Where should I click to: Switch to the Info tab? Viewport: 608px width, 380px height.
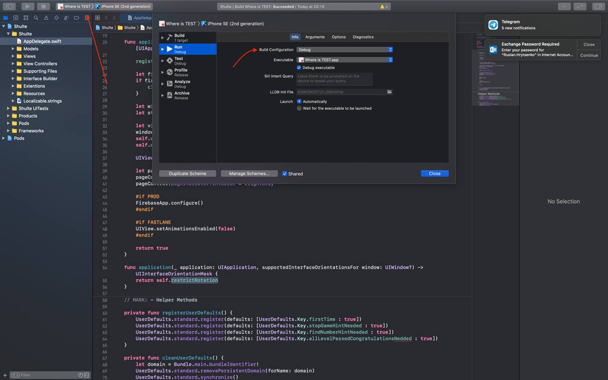295,37
